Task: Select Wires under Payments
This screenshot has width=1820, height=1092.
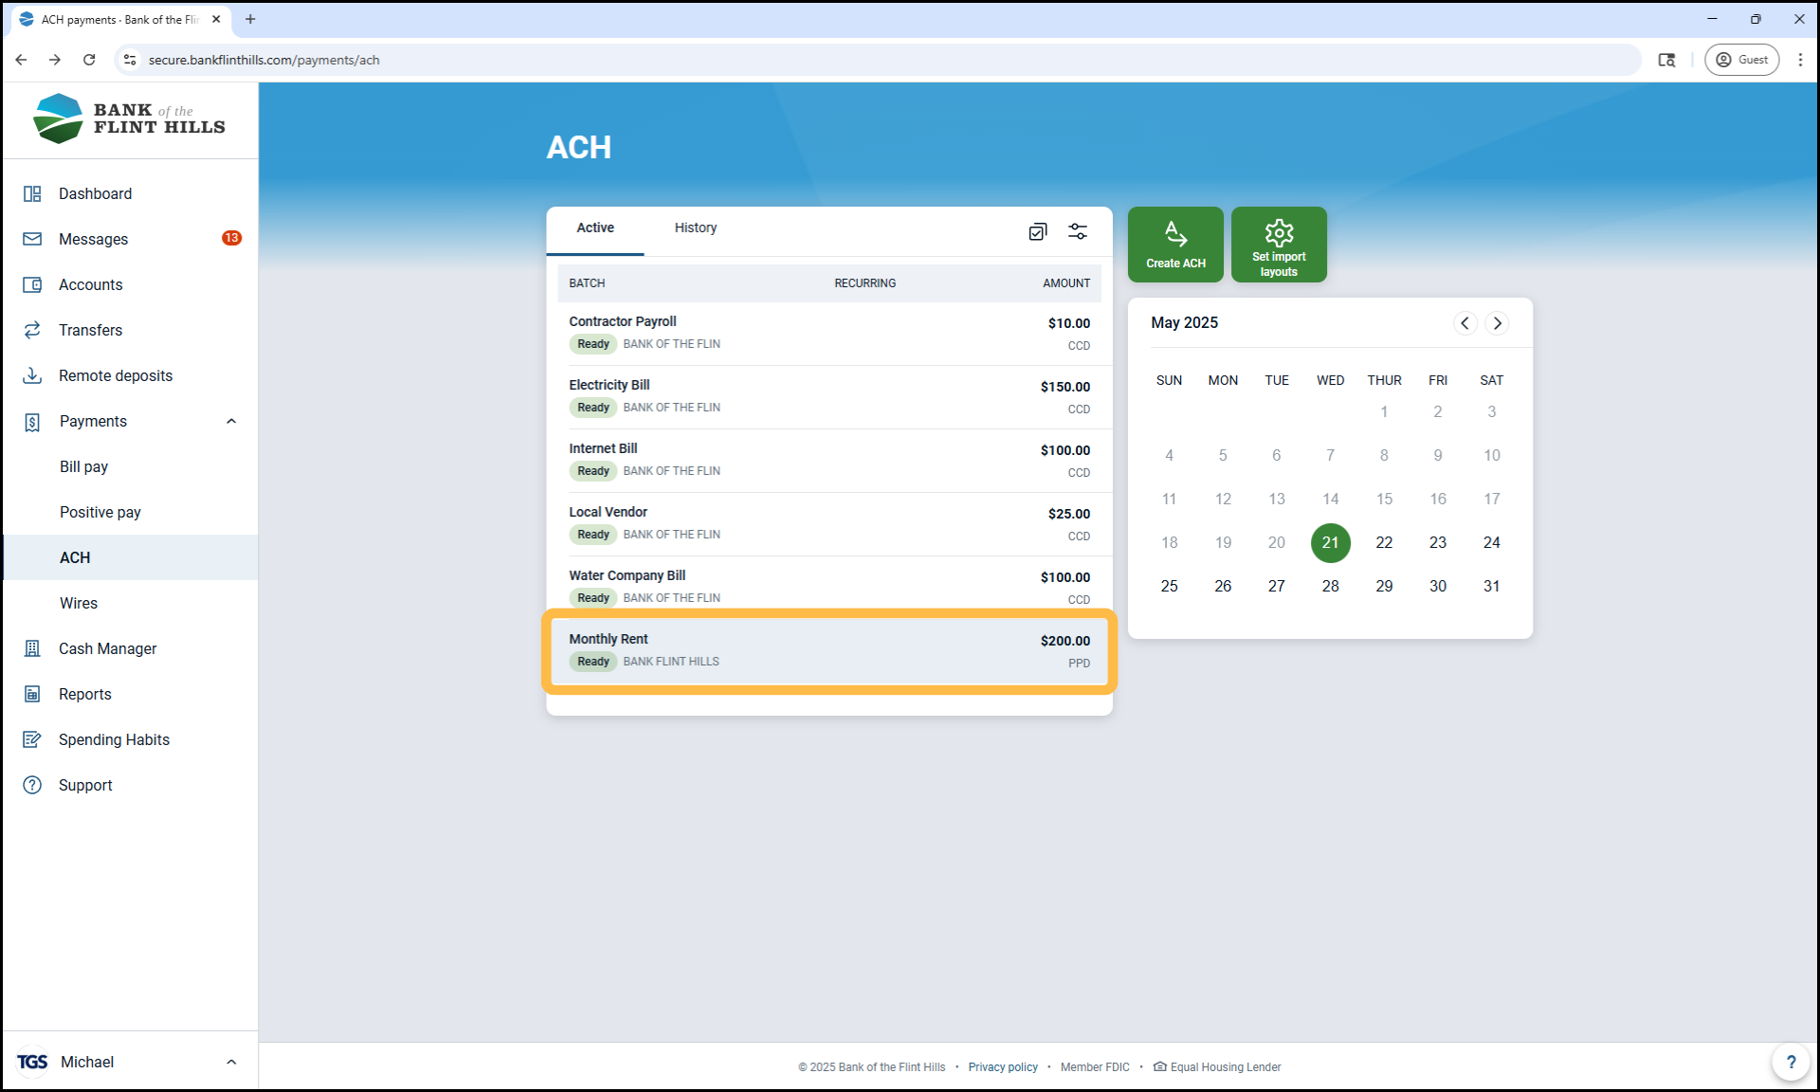Action: coord(79,603)
